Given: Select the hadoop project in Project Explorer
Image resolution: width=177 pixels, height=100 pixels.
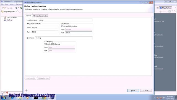Looking at the screenshot, I should 10,20.
